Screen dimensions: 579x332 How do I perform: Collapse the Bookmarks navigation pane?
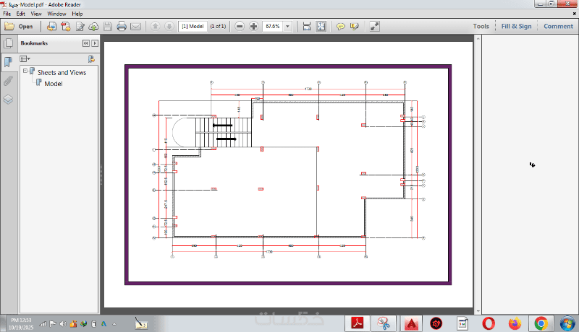(x=85, y=43)
